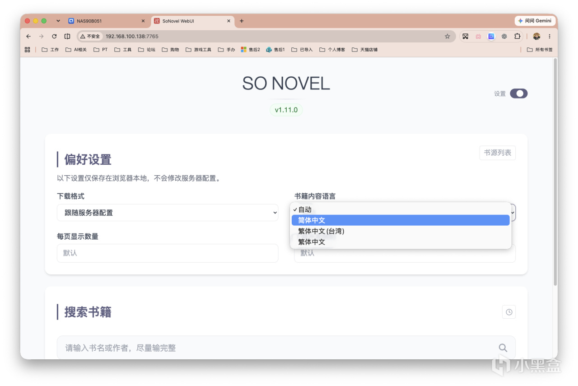This screenshot has width=578, height=386.
Task: Focus the 每页显示数量 input field
Action: [168, 253]
